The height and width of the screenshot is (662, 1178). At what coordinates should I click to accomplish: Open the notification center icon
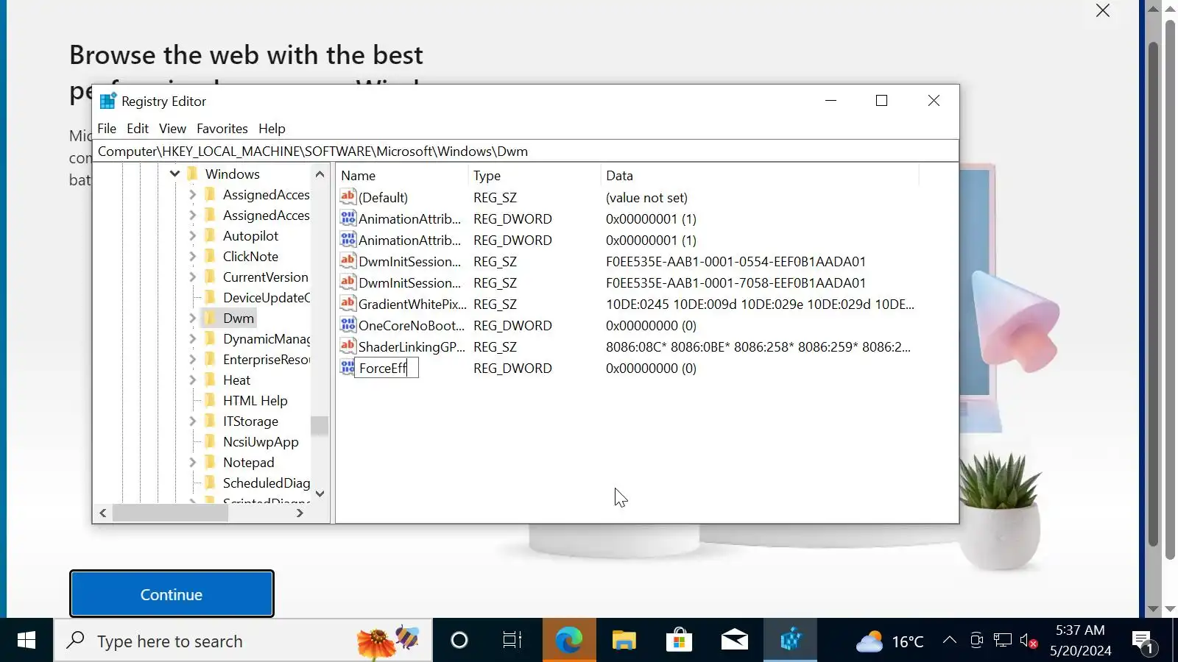click(x=1143, y=641)
